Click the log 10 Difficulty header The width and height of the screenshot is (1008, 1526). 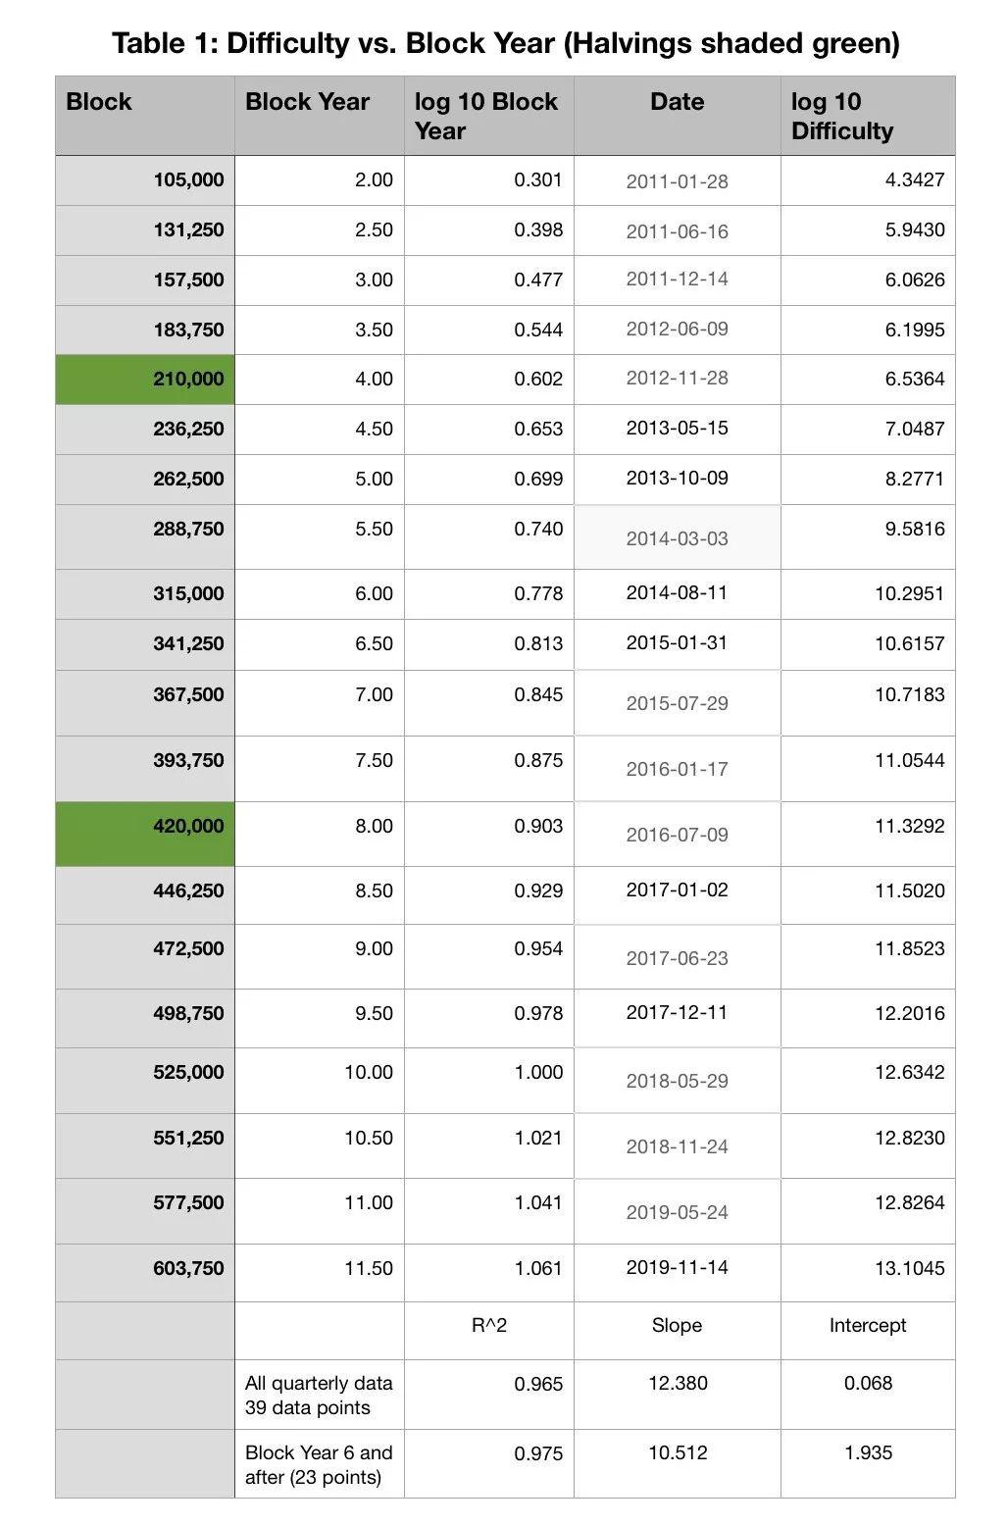point(842,116)
